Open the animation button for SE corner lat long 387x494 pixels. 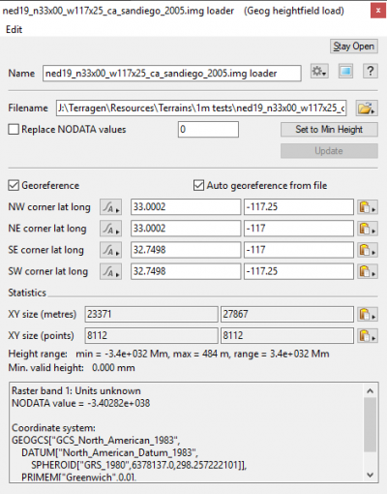[110, 250]
